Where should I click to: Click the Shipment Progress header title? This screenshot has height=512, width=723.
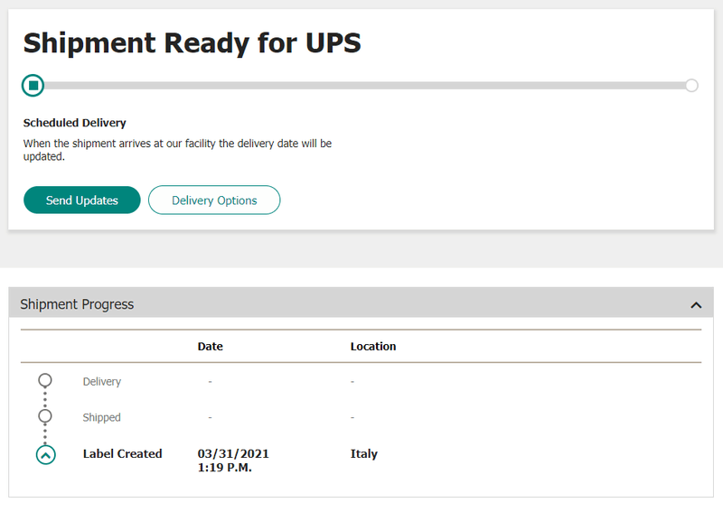point(77,304)
